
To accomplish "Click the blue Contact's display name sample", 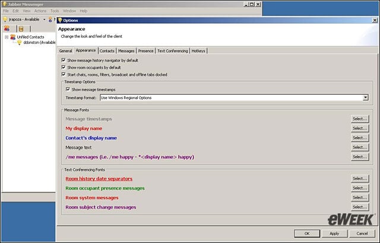I will [91, 138].
